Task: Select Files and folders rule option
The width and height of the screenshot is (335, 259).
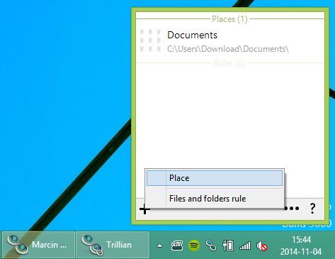Action: (215, 199)
